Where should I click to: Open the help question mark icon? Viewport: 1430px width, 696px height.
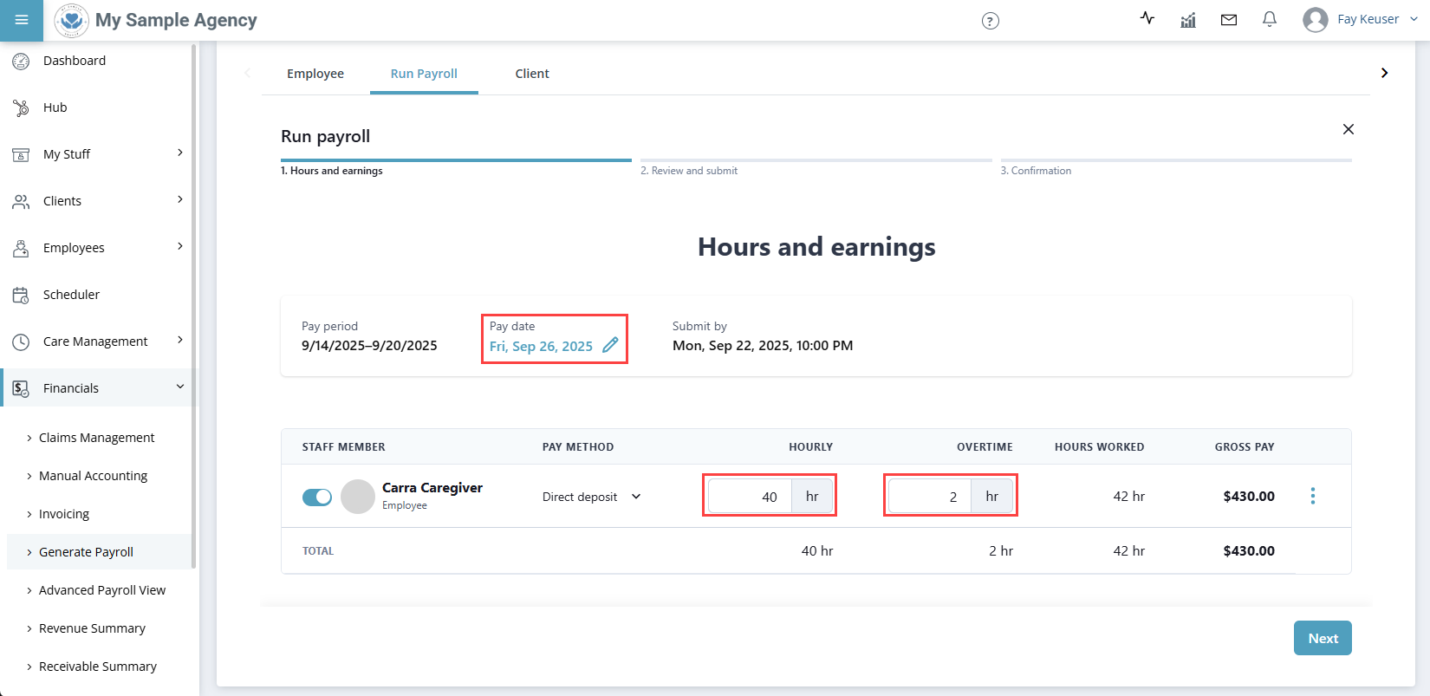point(990,21)
